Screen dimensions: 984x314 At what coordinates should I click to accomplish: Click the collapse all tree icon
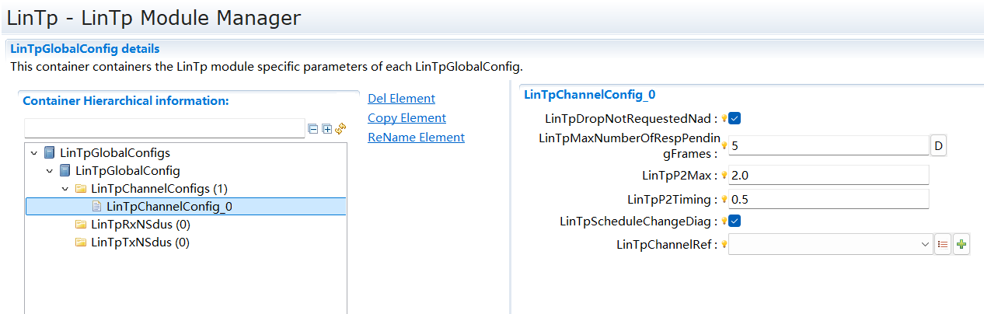click(313, 129)
